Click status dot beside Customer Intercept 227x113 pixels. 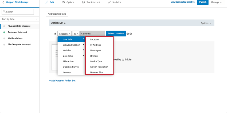click(x=4, y=32)
